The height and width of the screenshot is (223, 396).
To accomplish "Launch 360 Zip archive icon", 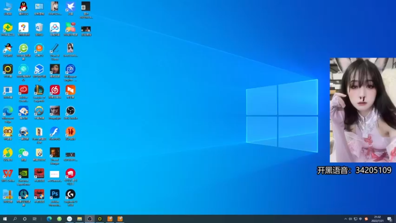I will [x=8, y=196].
